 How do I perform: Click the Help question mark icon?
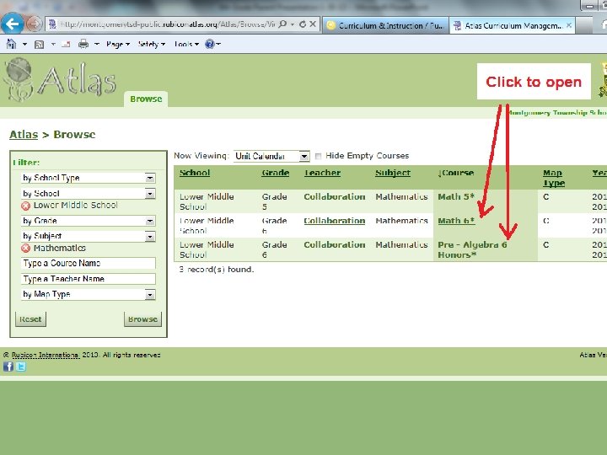(x=209, y=44)
